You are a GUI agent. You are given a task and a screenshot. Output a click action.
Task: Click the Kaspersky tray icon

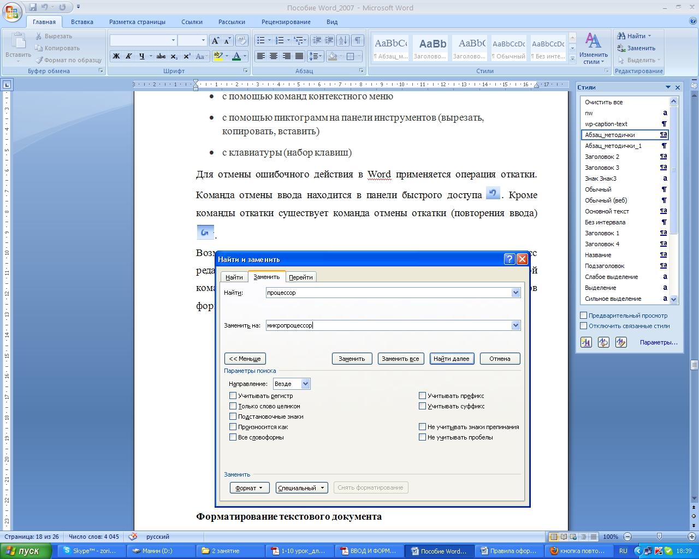pos(659,551)
